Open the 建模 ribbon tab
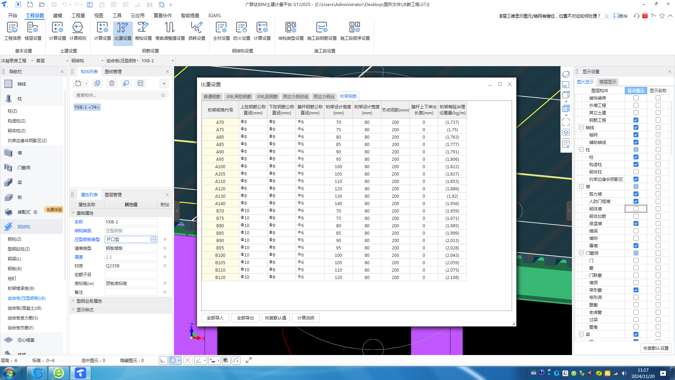This screenshot has height=380, width=675. point(58,15)
